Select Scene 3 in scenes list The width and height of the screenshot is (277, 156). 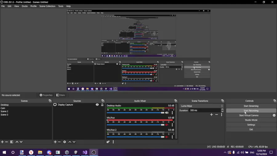[26, 115]
